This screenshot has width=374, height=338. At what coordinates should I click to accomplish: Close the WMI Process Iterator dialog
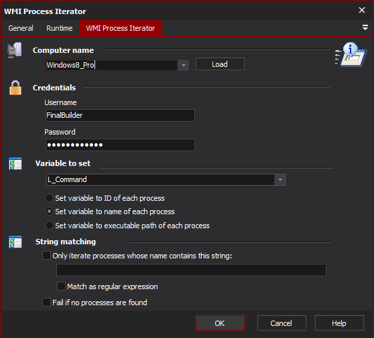pos(362,10)
